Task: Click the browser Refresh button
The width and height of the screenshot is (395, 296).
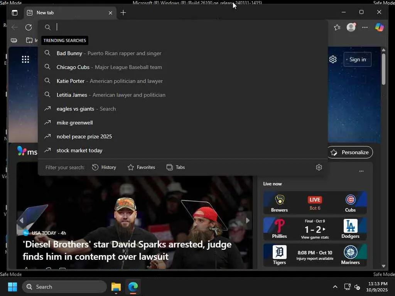Action: coord(29,27)
